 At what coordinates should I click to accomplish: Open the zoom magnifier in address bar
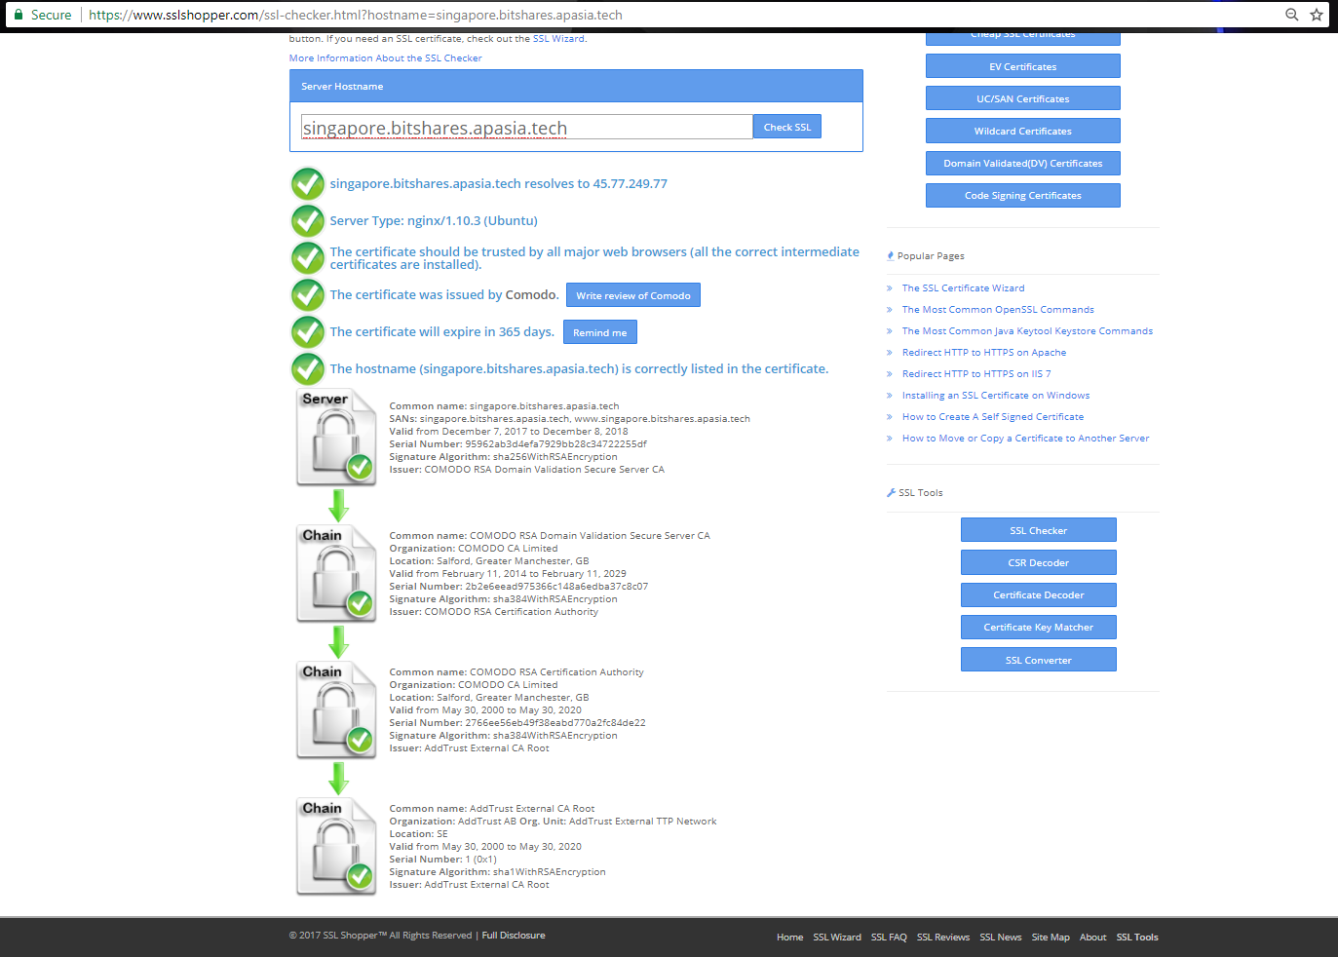click(x=1292, y=15)
